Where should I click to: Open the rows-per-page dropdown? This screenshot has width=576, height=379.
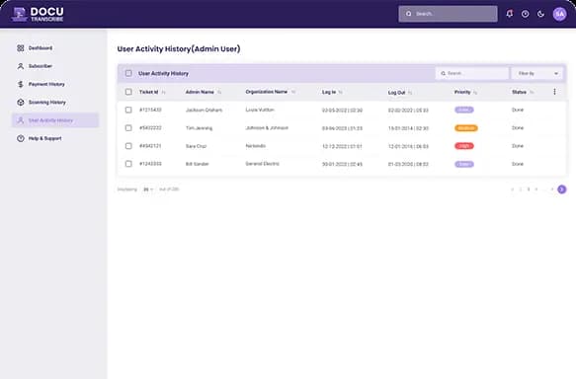point(148,189)
